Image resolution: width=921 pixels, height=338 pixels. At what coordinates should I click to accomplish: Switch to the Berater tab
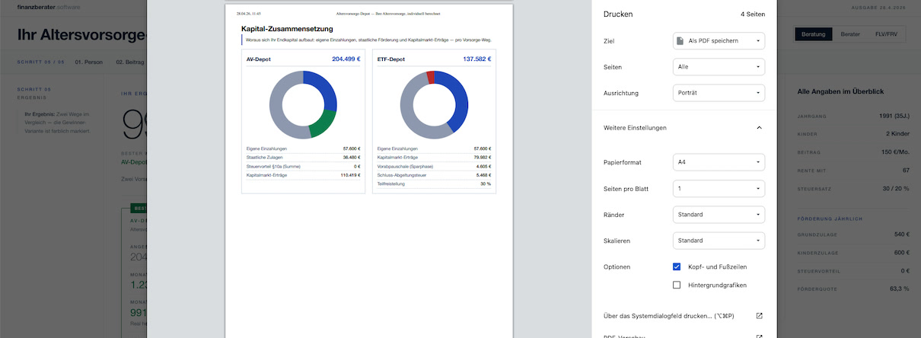tap(850, 34)
